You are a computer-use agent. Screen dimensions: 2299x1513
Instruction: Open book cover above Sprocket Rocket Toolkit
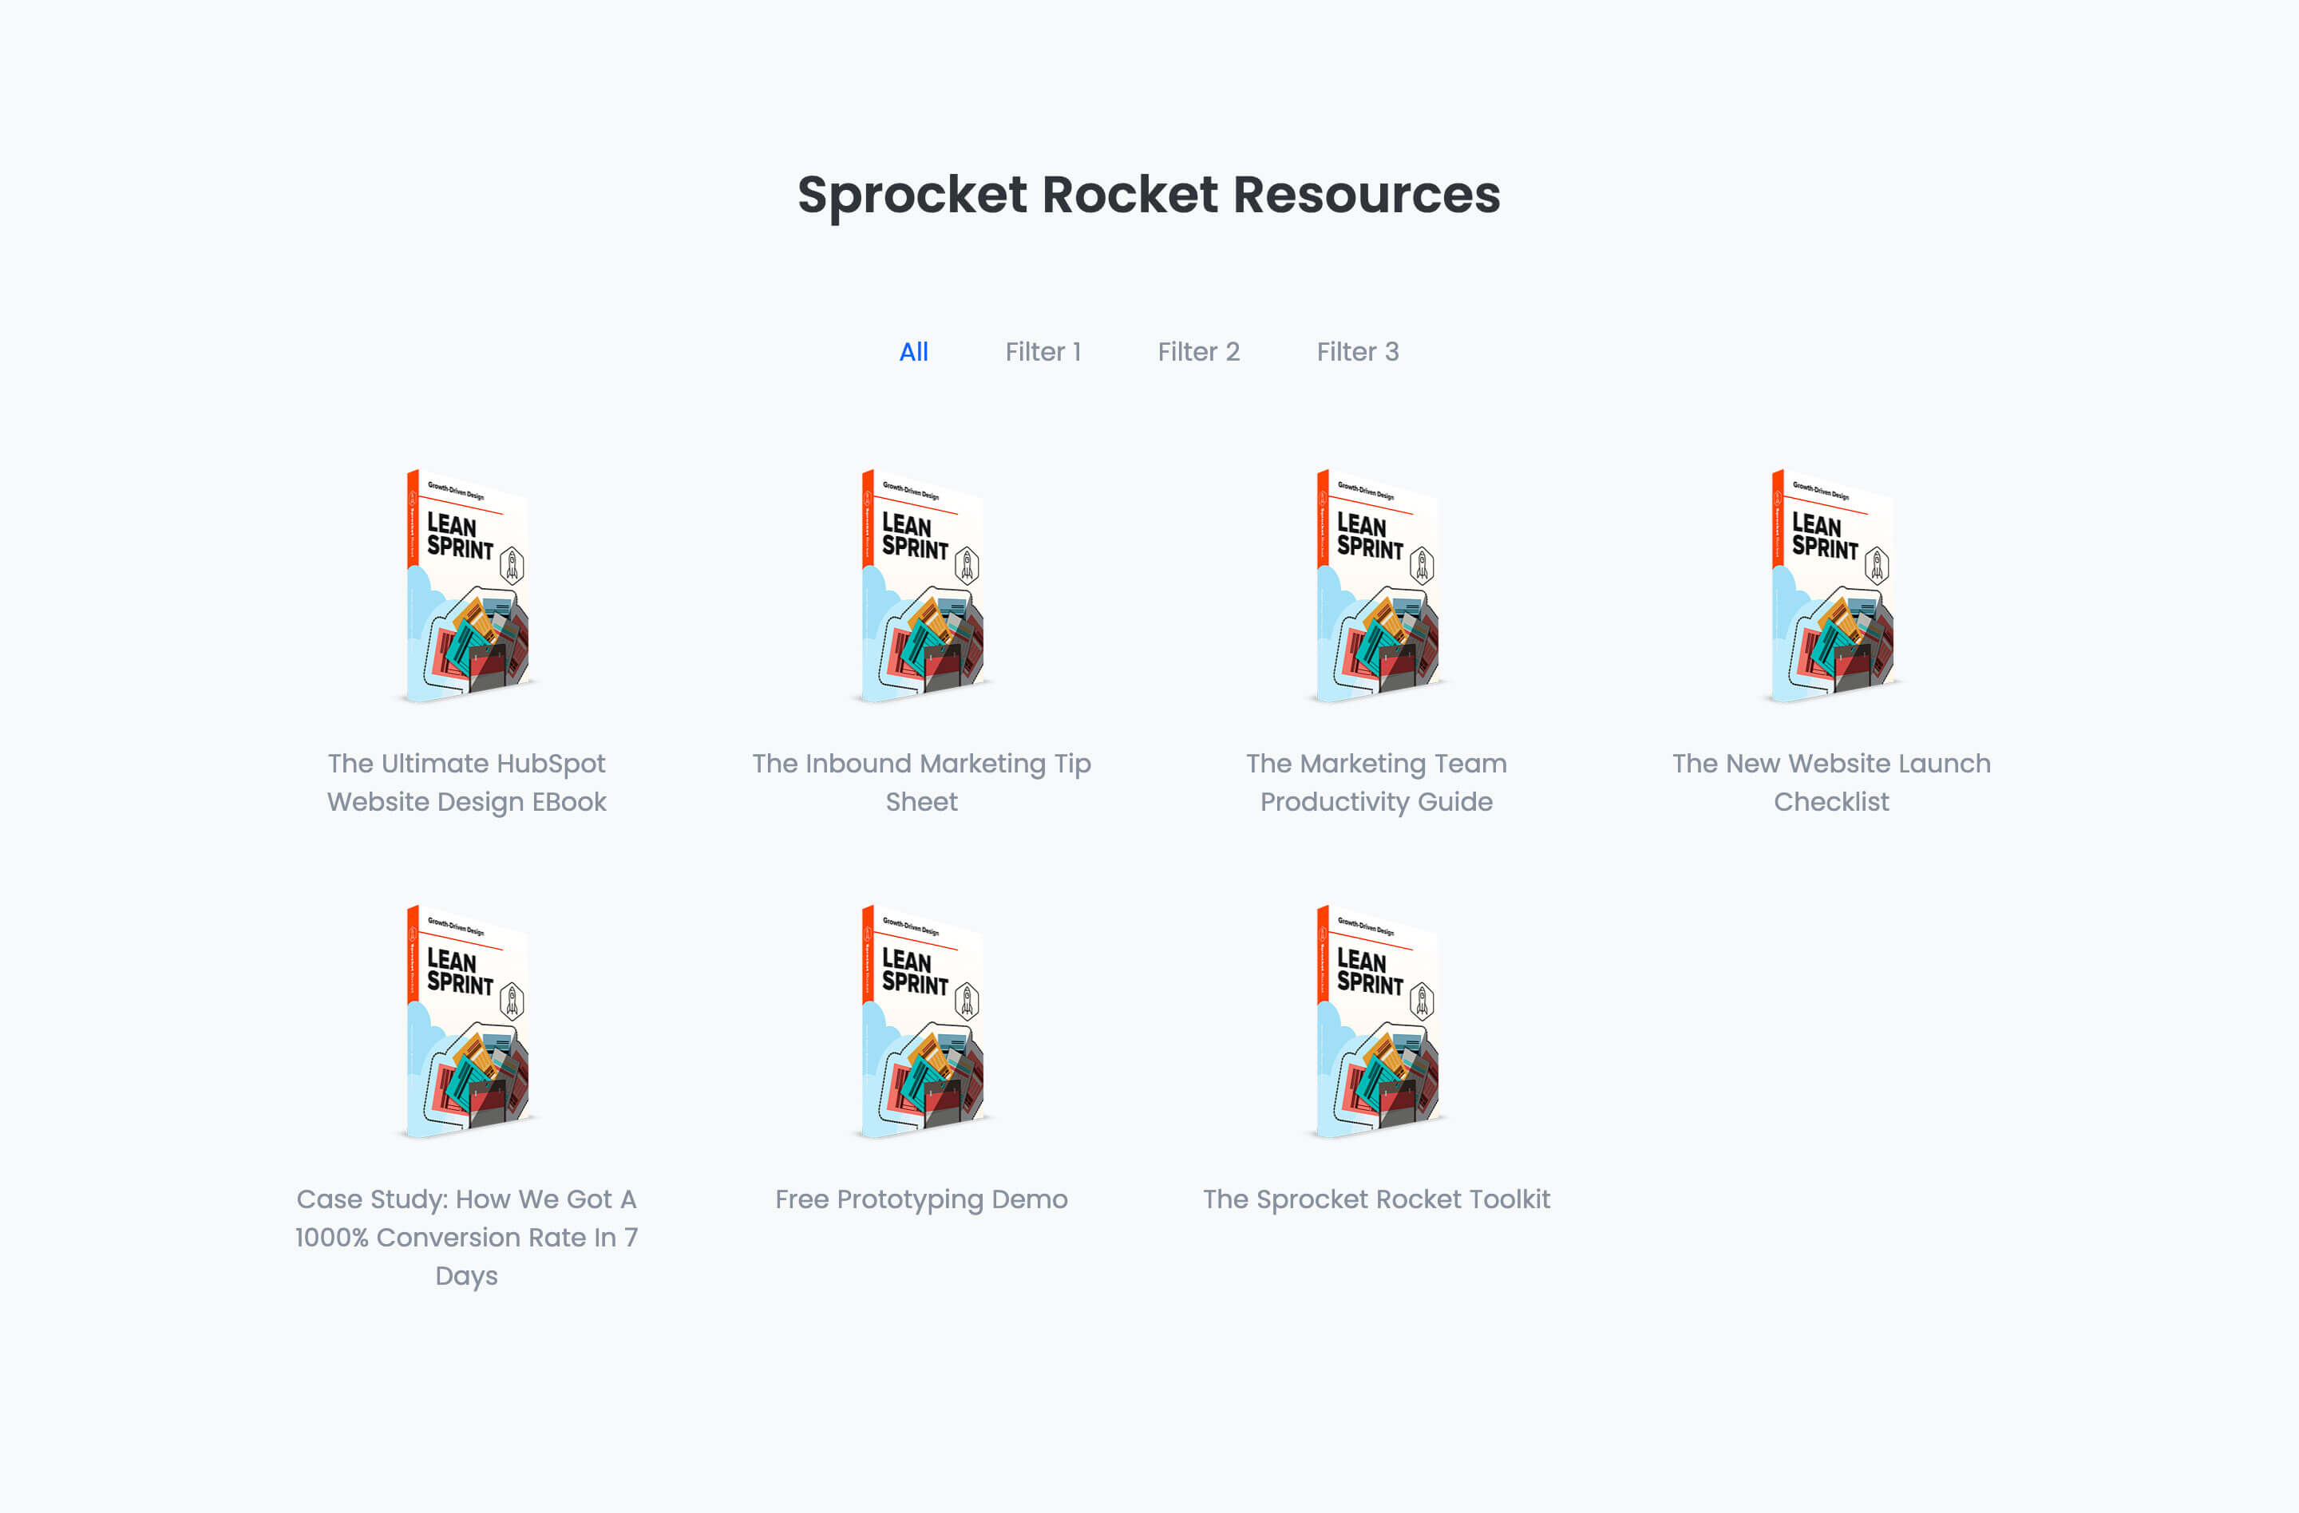[x=1376, y=1021]
